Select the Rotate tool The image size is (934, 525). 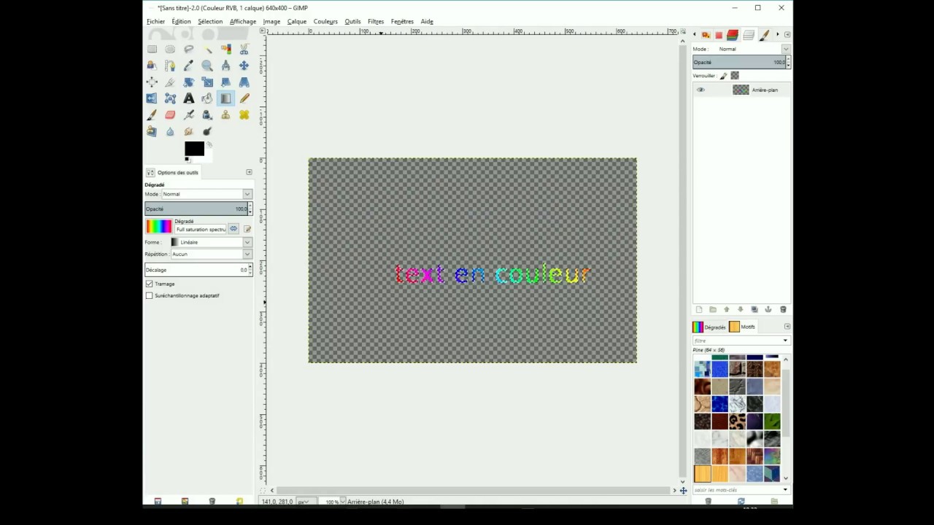(x=189, y=82)
